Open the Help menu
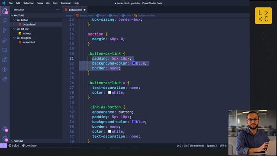 tap(76, 3)
